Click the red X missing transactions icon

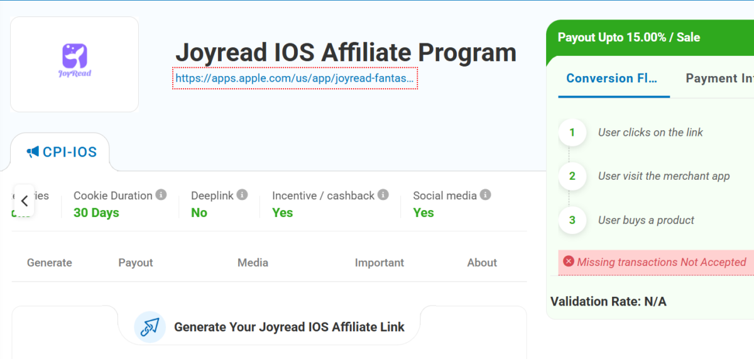tap(569, 262)
